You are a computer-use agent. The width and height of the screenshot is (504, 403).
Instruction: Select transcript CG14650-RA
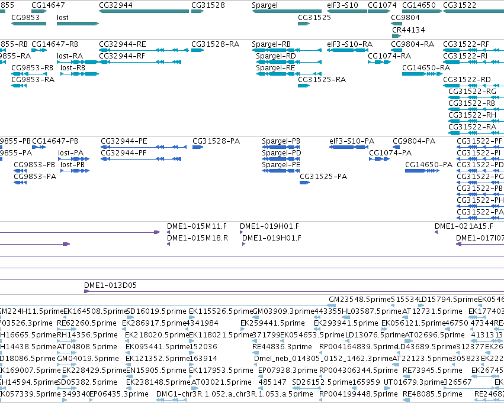pyautogui.click(x=426, y=67)
